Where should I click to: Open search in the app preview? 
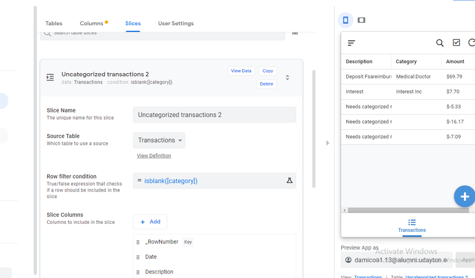point(440,43)
